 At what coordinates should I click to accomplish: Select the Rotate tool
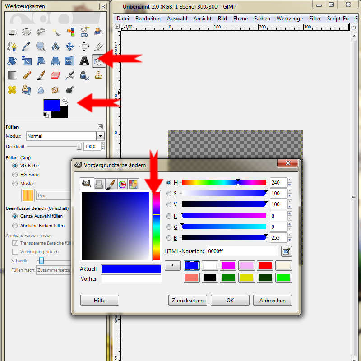coord(12,61)
